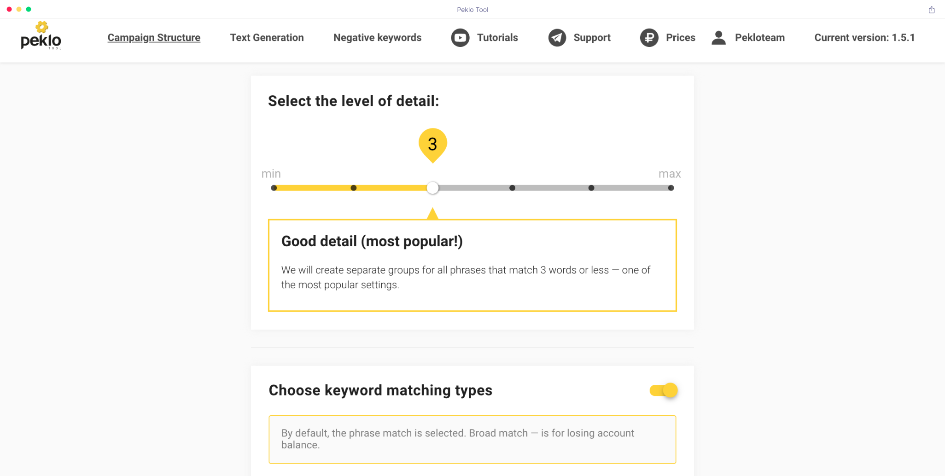Click the Campaign Structure menu item
This screenshot has height=476, width=945.
click(154, 38)
